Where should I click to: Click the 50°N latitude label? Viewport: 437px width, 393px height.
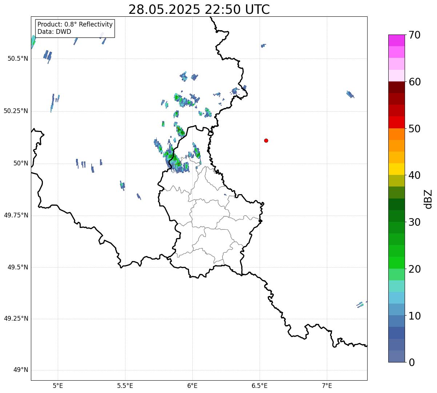(21, 163)
